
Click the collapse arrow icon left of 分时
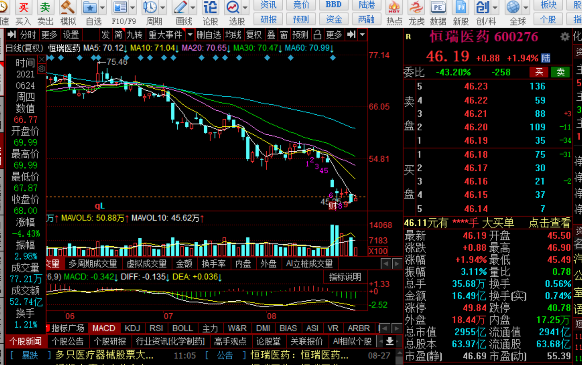(12, 35)
